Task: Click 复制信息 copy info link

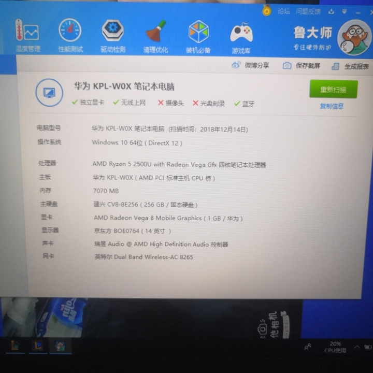Action: click(332, 106)
